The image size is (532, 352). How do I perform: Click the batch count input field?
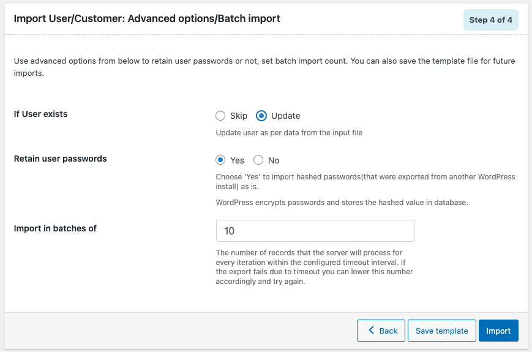pos(315,231)
